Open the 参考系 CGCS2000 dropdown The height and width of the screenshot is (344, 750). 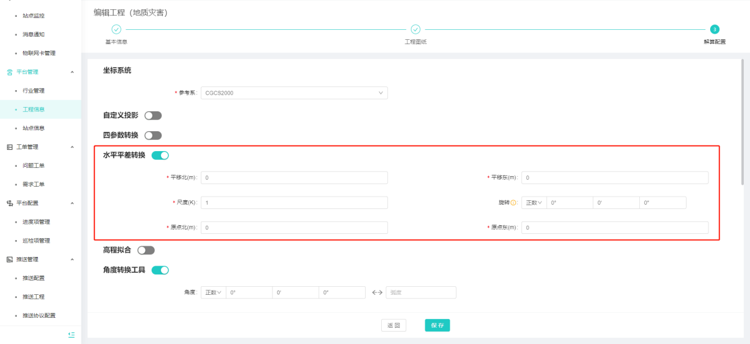294,93
